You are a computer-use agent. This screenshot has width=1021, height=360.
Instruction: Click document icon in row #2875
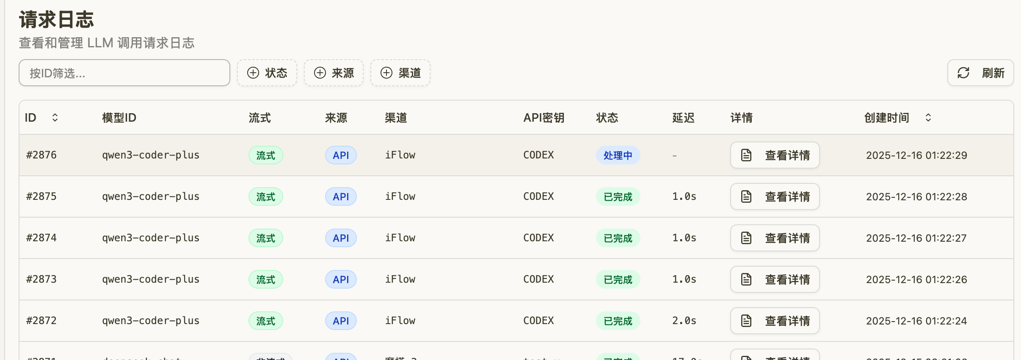(746, 196)
